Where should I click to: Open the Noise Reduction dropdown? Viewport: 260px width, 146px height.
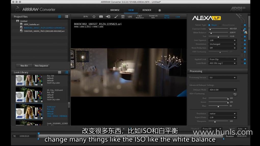(x=222, y=48)
